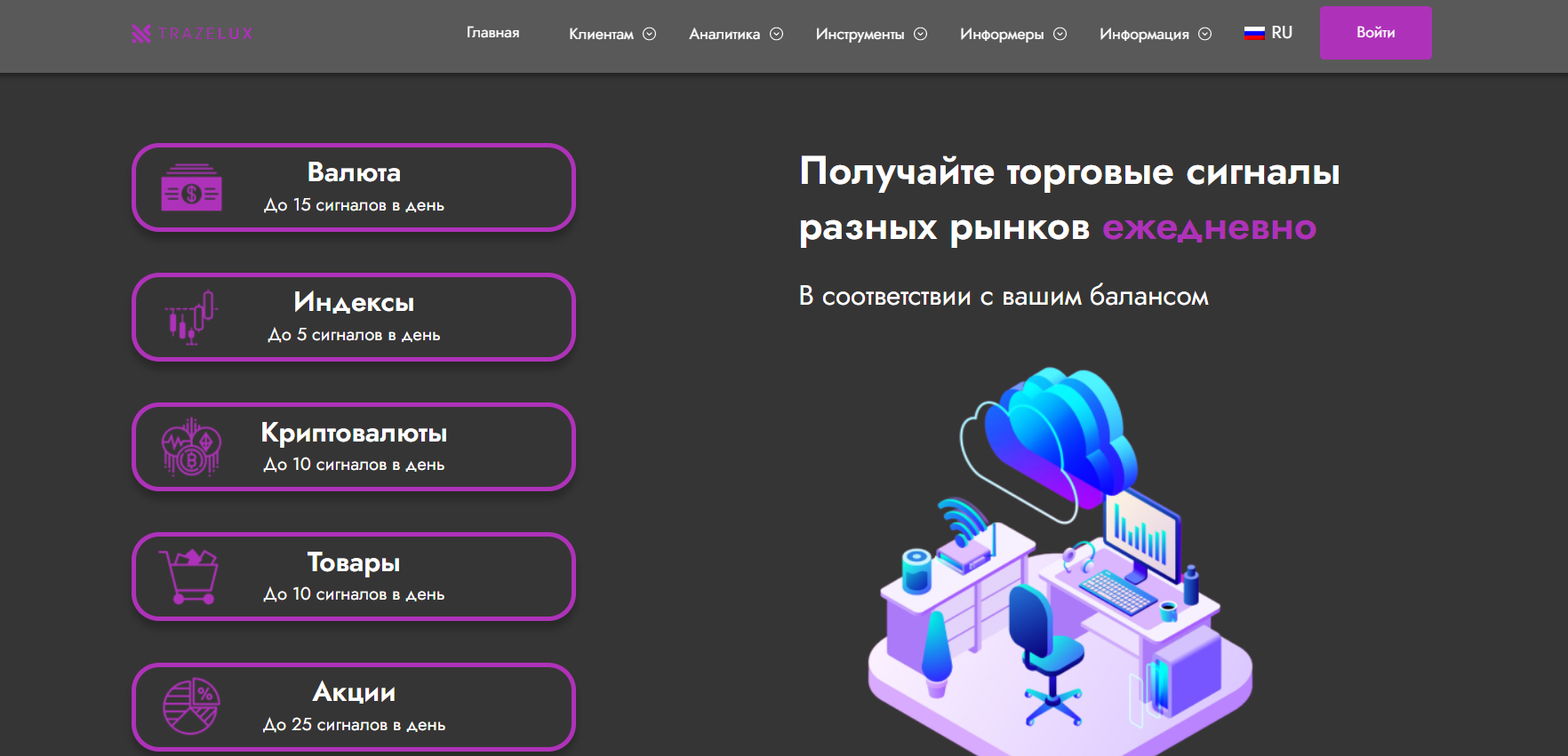Click the Trazelux logo icon
This screenshot has height=756, width=1568.
141,34
